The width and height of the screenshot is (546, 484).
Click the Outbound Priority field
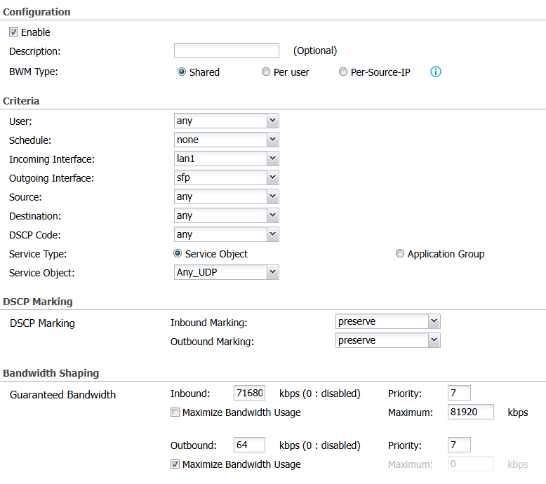459,445
